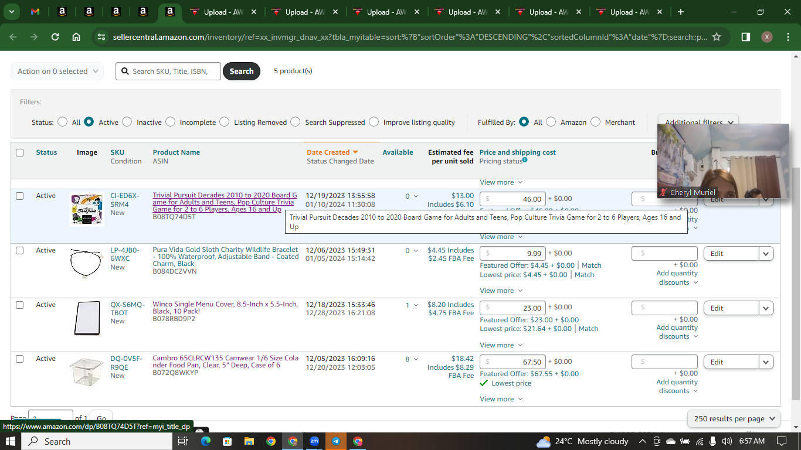
Task: Open the Windows Start menu
Action: click(12, 441)
